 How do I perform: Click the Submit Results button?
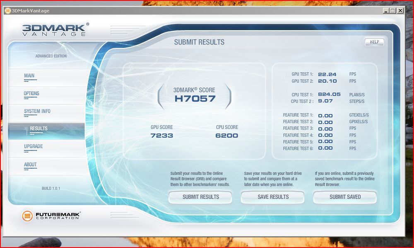[200, 197]
